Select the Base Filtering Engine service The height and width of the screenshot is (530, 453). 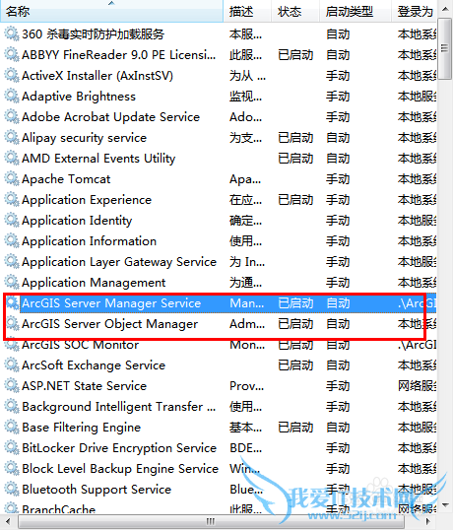pos(81,428)
